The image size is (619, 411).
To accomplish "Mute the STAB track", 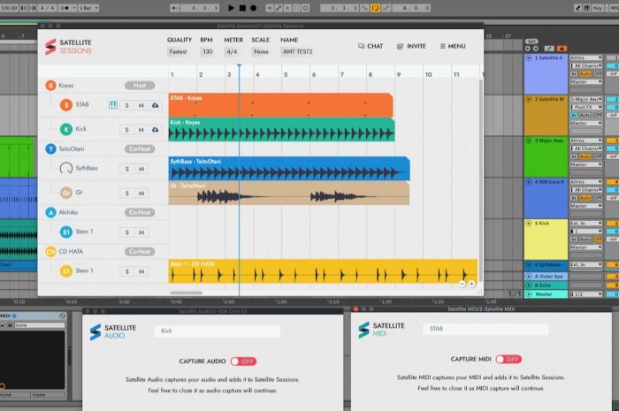I will 141,105.
